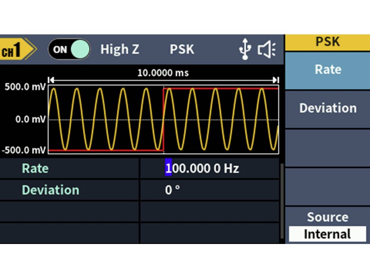Image resolution: width=370 pixels, height=278 pixels.
Task: Click the 100.000 0 Hz rate value field
Action: (x=202, y=168)
